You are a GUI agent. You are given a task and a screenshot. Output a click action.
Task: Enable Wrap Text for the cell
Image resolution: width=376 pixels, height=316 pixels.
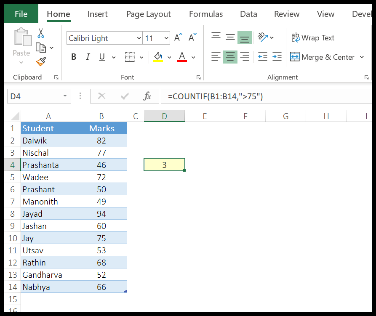[313, 38]
